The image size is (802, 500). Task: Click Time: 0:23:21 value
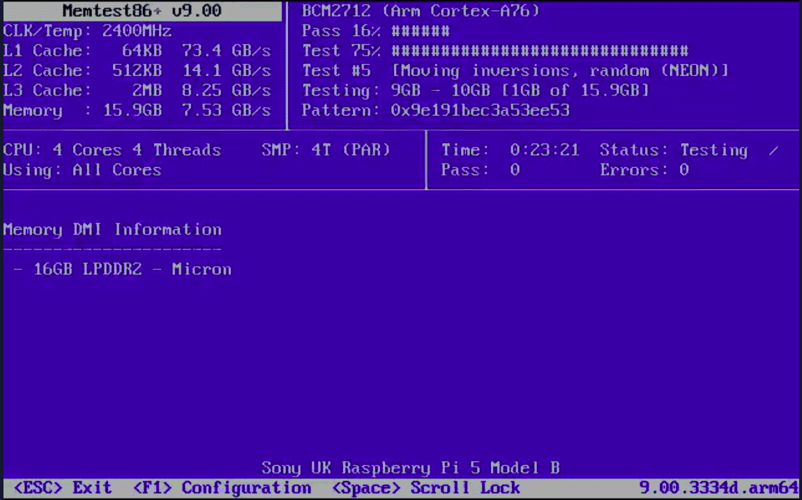(x=544, y=150)
